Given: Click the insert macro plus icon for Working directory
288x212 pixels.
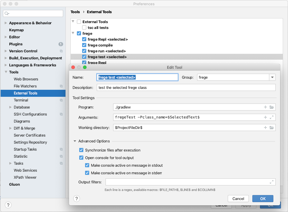Looking at the screenshot, I should coord(265,127).
